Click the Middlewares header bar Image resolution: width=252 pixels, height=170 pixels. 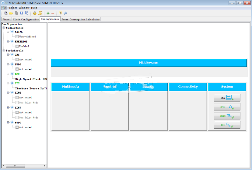point(149,63)
